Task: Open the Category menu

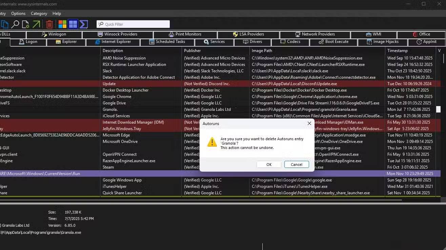Action: click(39, 14)
